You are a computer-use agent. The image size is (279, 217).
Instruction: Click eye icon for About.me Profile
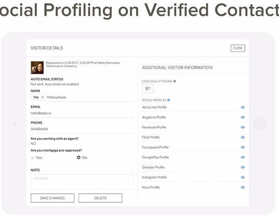point(243,107)
